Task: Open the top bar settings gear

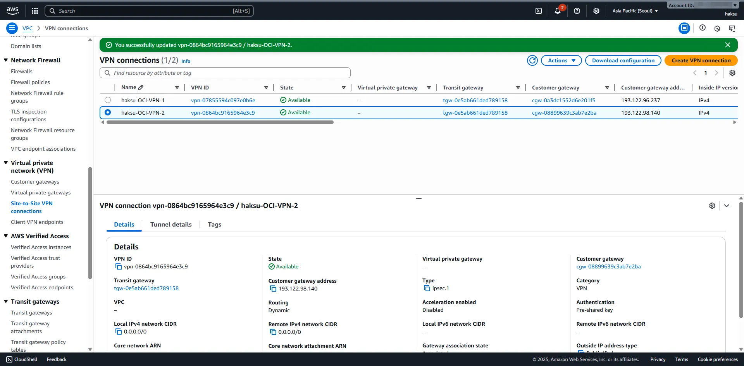Action: point(596,11)
